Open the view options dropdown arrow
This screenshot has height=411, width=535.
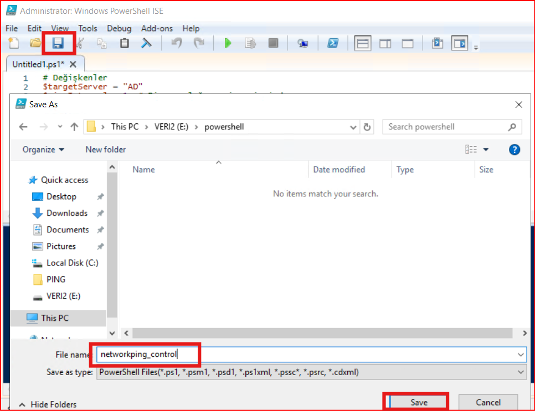pyautogui.click(x=486, y=149)
